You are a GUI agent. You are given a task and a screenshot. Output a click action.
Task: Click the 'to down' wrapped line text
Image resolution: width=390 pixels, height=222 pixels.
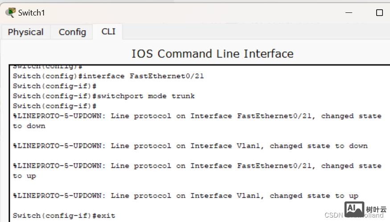29,126
